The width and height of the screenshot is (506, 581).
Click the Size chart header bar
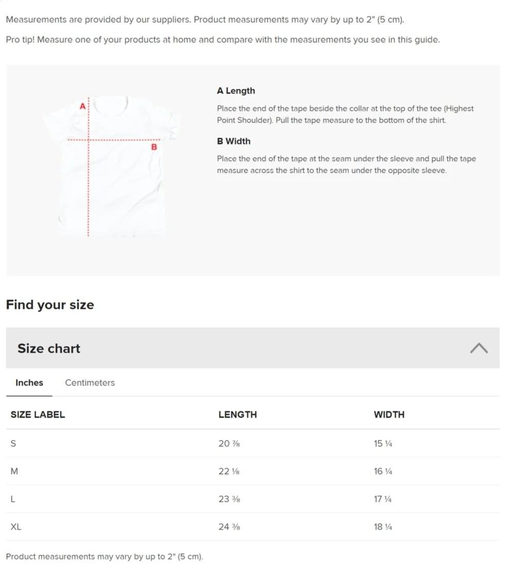pyautogui.click(x=253, y=348)
